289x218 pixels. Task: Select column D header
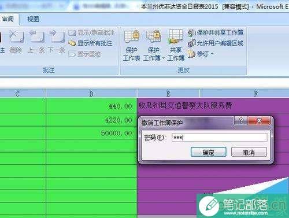(91, 94)
